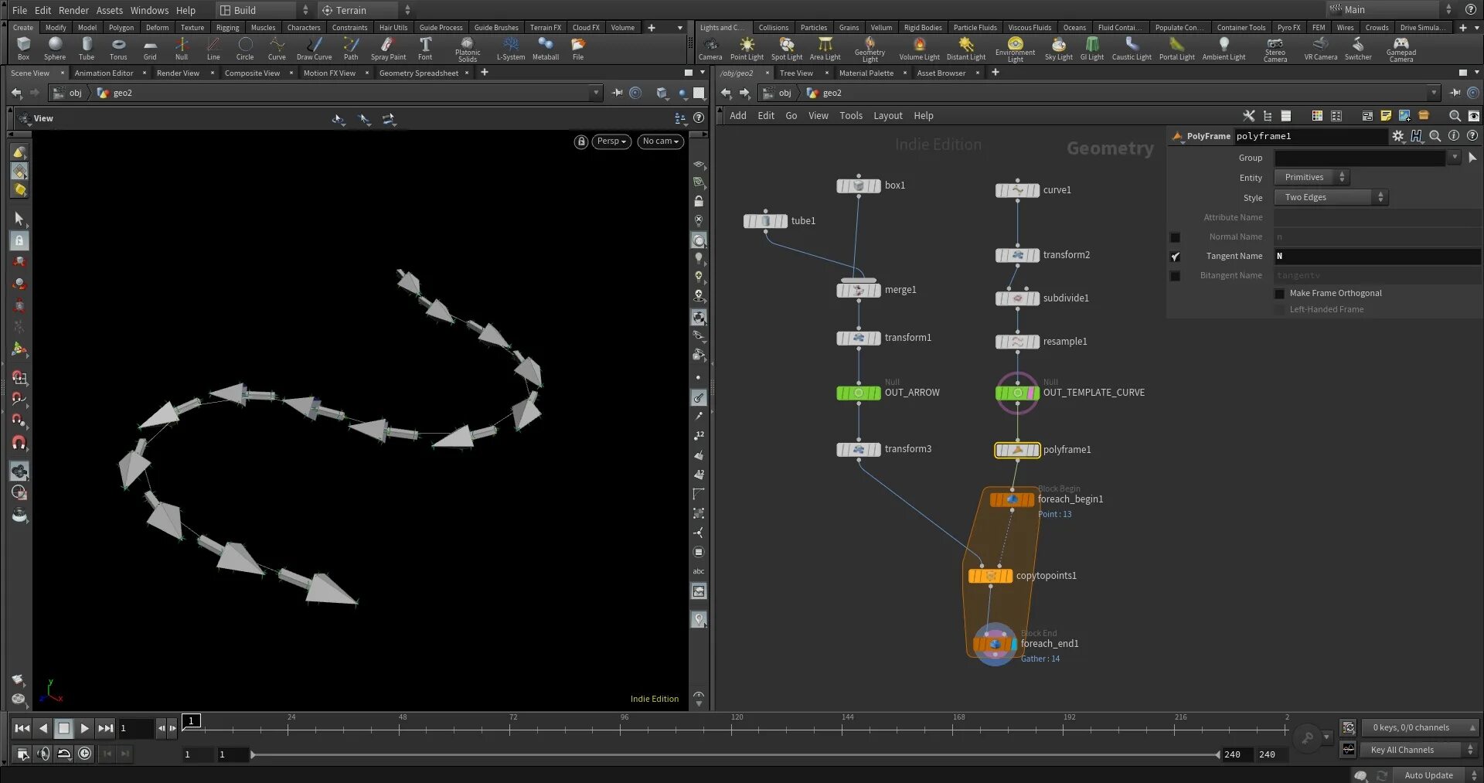Screen dimensions: 1484x783
Task: Open the Render menu
Action: point(73,10)
